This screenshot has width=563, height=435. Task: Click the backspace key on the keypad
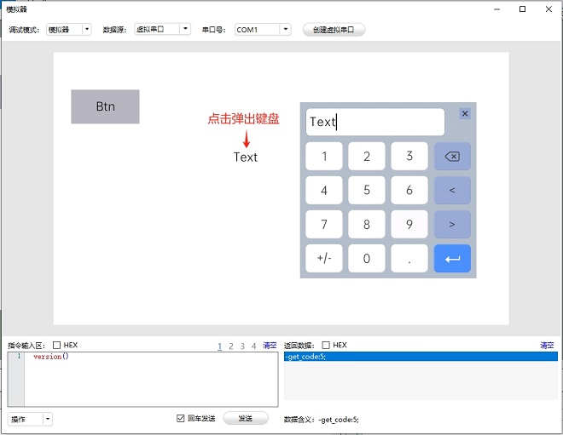pos(452,157)
